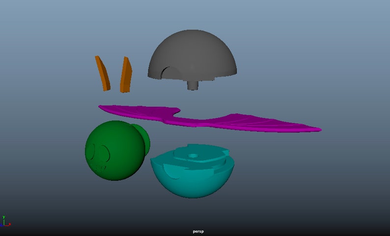The width and height of the screenshot is (390, 236).
Task: Select the left orange horn piece
Action: [103, 73]
